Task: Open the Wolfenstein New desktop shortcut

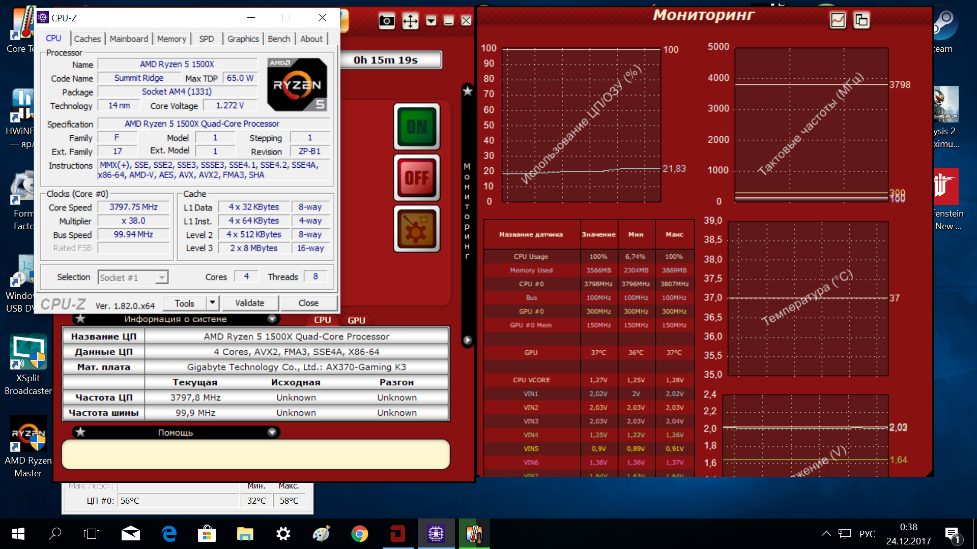Action: click(x=947, y=200)
